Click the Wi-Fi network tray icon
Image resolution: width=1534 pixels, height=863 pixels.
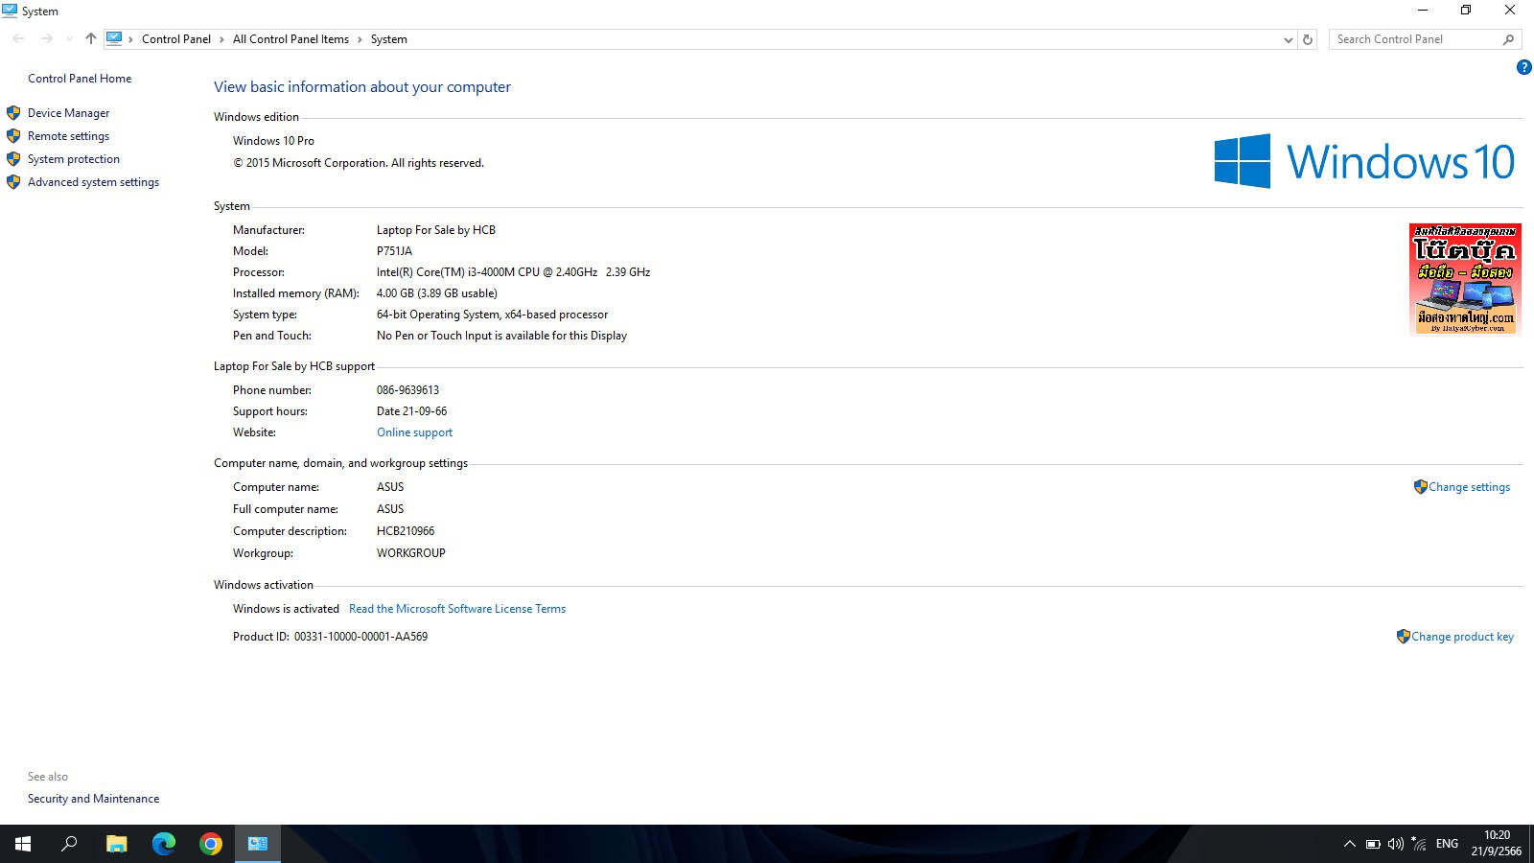click(x=1419, y=844)
